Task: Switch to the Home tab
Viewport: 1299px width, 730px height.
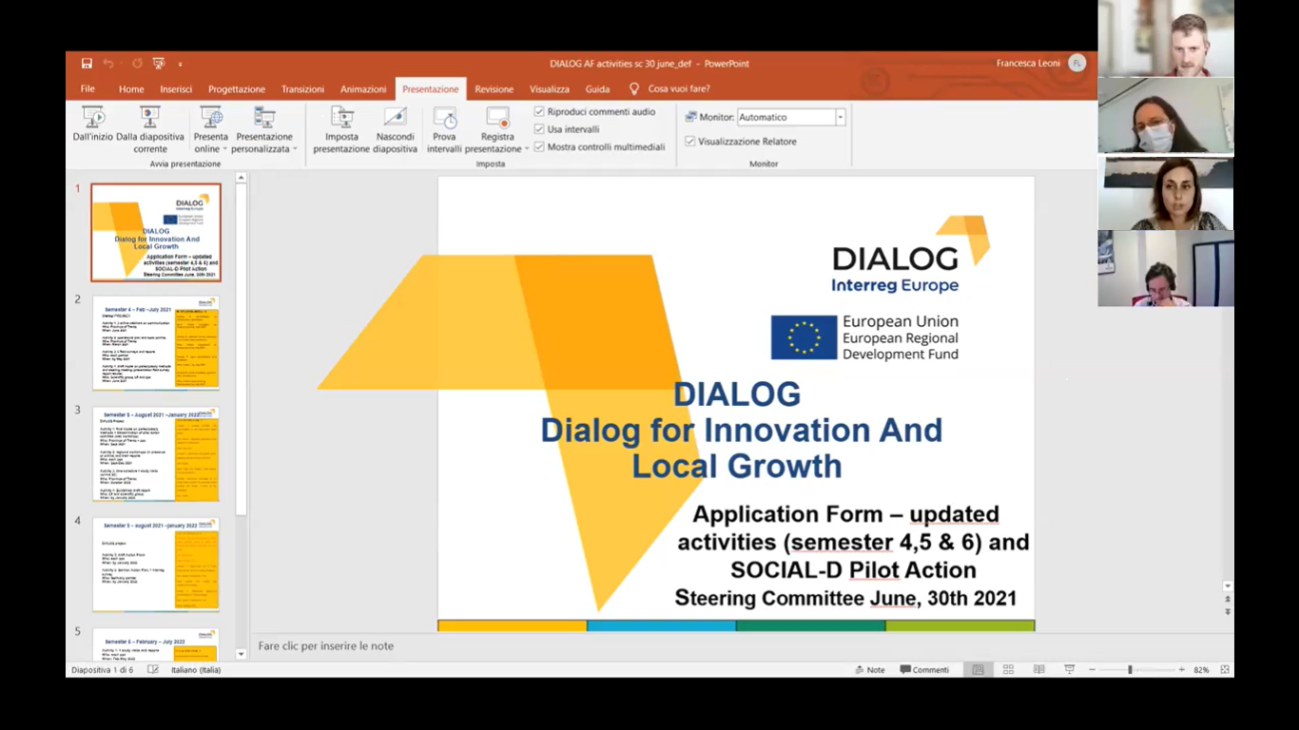Action: (x=131, y=89)
